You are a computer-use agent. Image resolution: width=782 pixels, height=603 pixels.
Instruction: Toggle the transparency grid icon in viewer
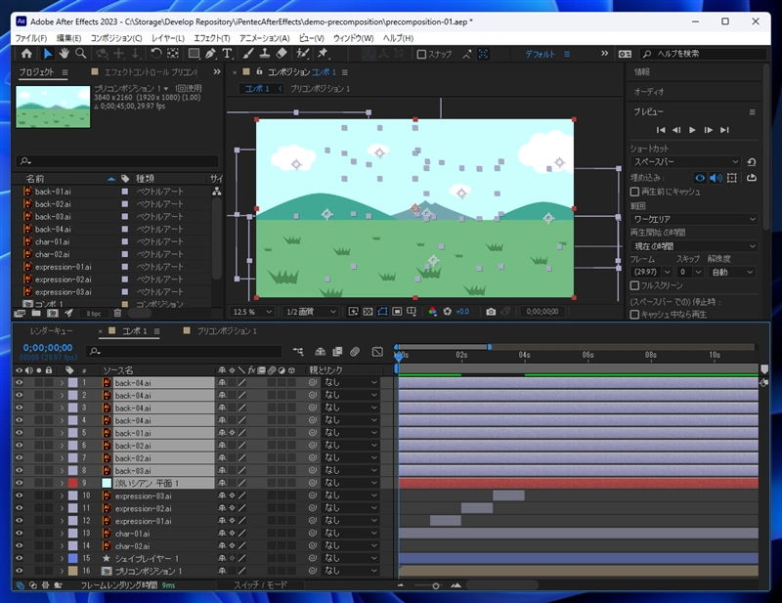(368, 312)
